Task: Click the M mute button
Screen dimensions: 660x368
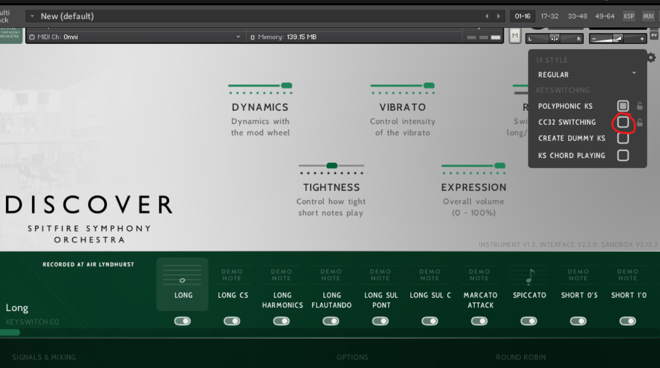Action: (515, 37)
